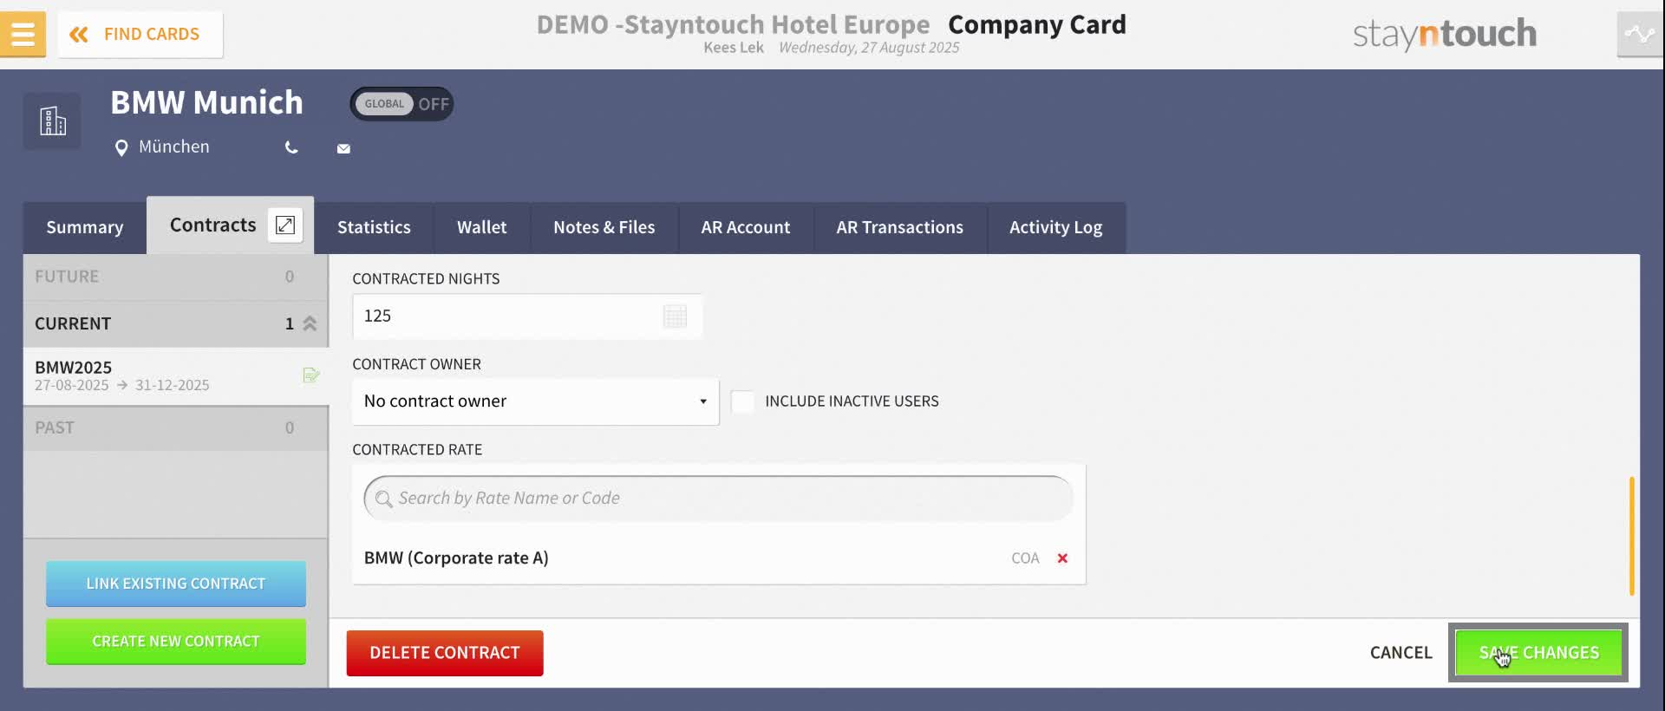Open the contracted nights calendar icon
Viewport: 1665px width, 711px height.
675,316
